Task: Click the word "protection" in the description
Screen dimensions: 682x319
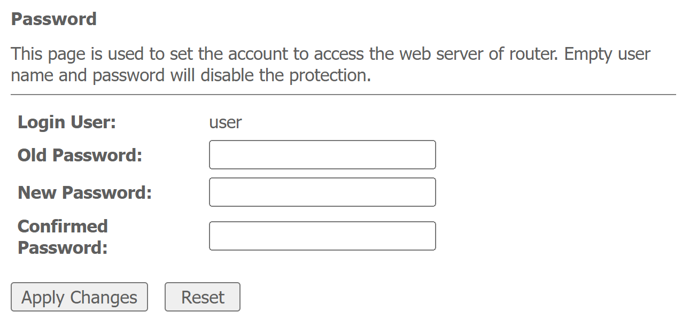Action: coord(328,75)
